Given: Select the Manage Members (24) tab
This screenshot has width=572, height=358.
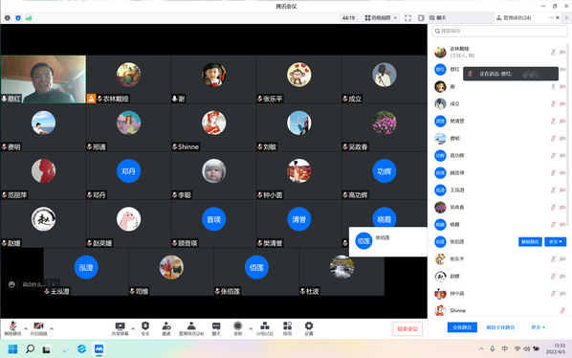Looking at the screenshot, I should 514,18.
